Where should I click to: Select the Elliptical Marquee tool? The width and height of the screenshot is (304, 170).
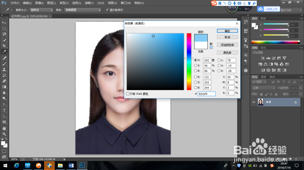point(4,28)
